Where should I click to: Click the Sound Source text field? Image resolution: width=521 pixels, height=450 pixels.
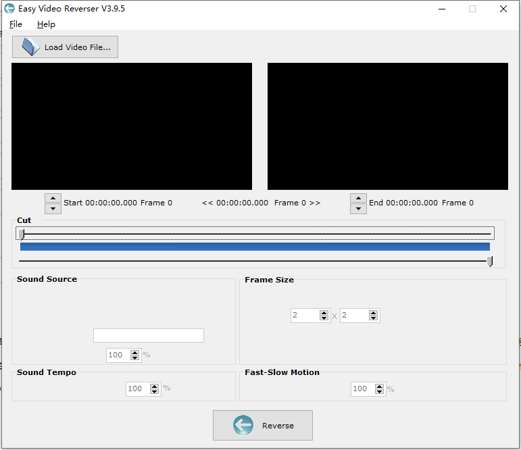point(149,335)
